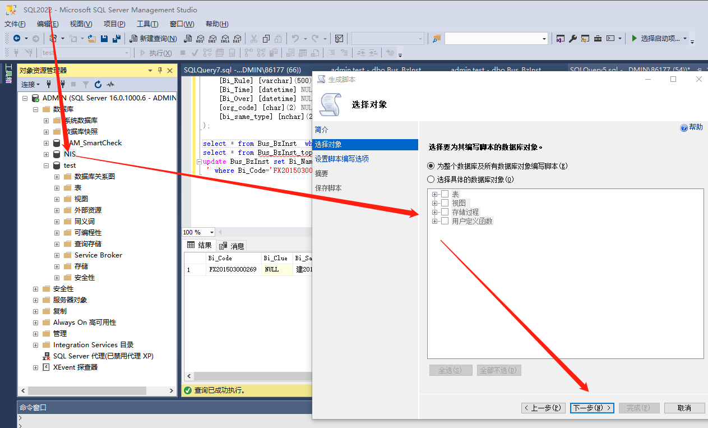Viewport: 708px width, 428px height.
Task: Click the FX201503000269 result cell
Action: [233, 269]
